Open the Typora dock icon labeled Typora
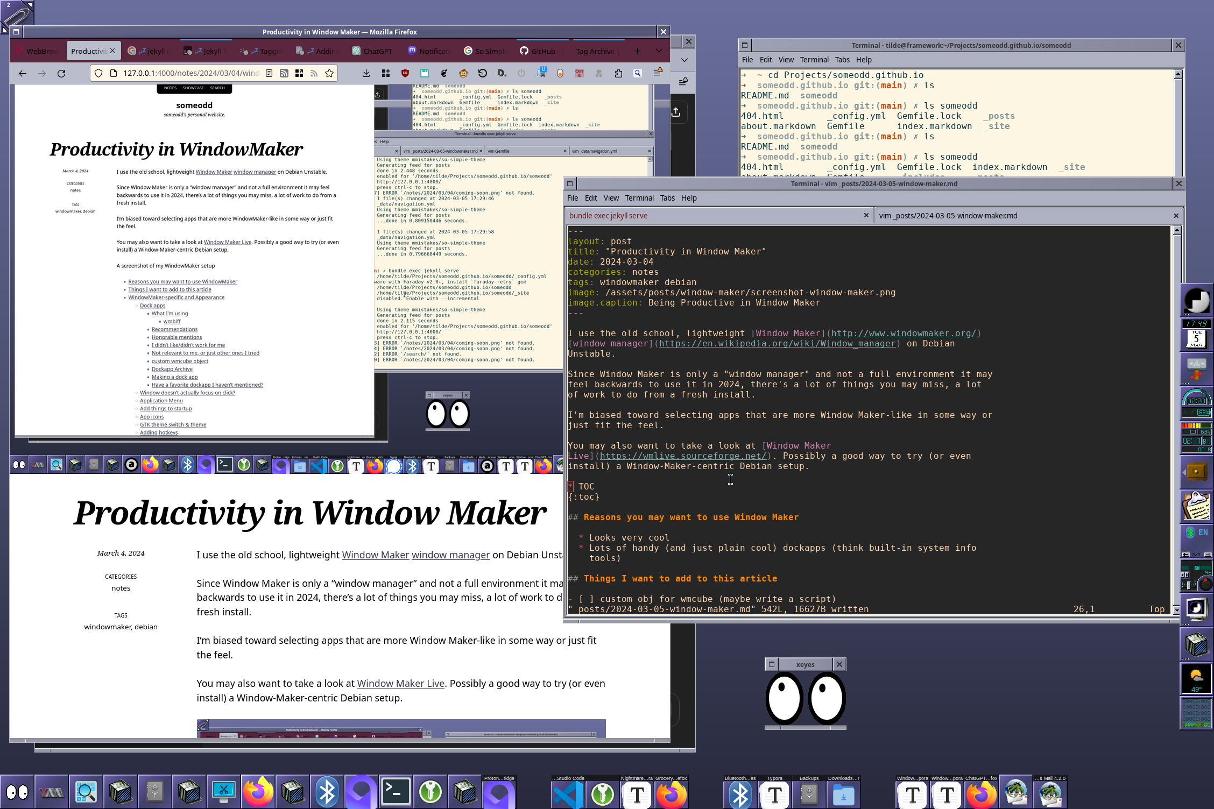Image resolution: width=1214 pixels, height=809 pixels. click(775, 792)
